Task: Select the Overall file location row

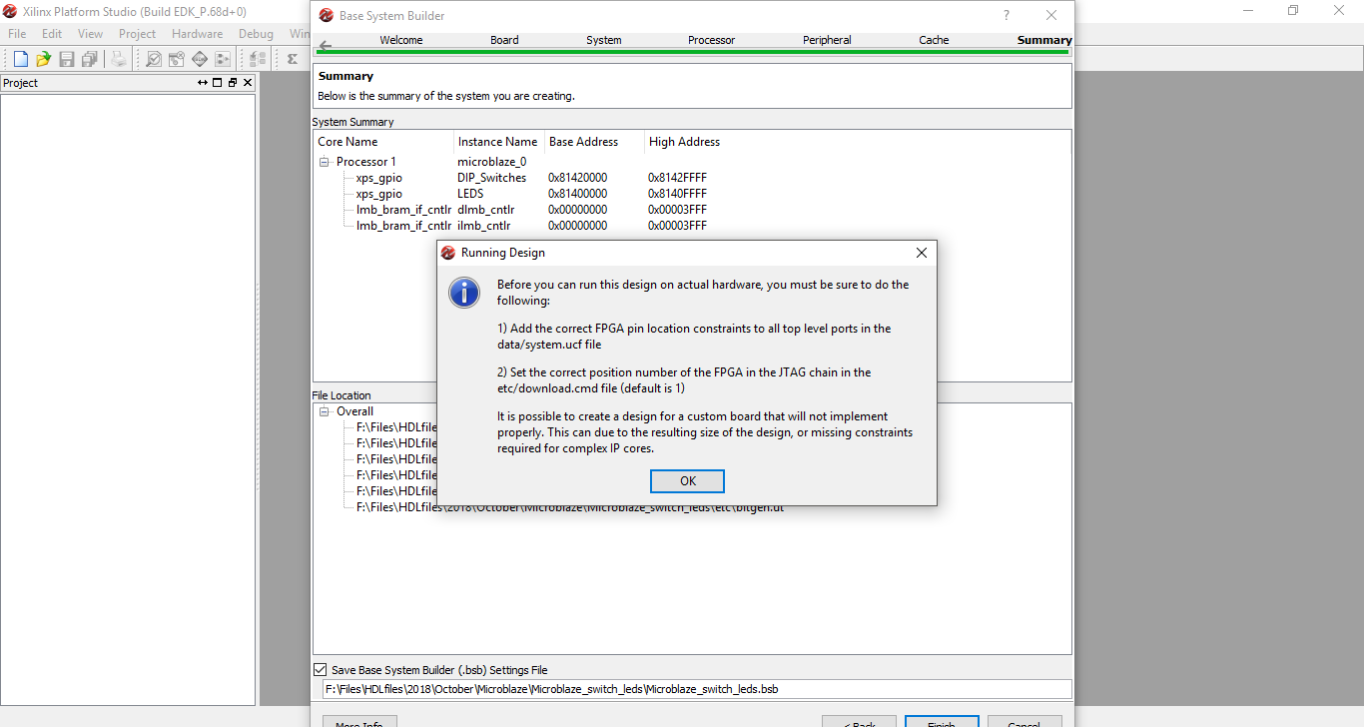Action: pyautogui.click(x=354, y=411)
